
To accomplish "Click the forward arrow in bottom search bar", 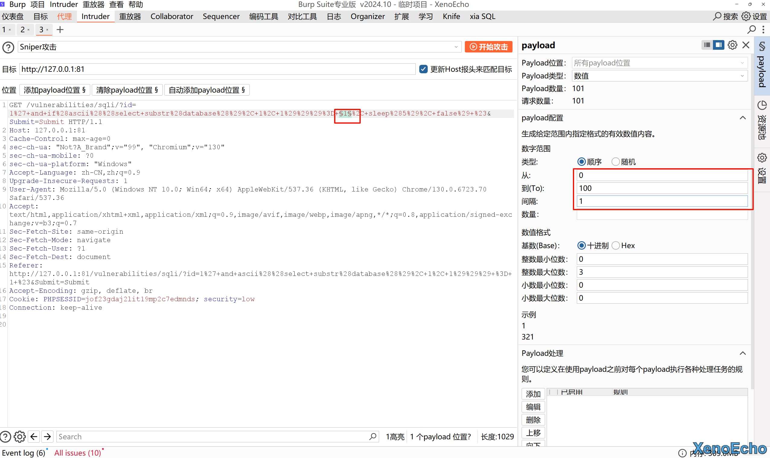I will 47,436.
